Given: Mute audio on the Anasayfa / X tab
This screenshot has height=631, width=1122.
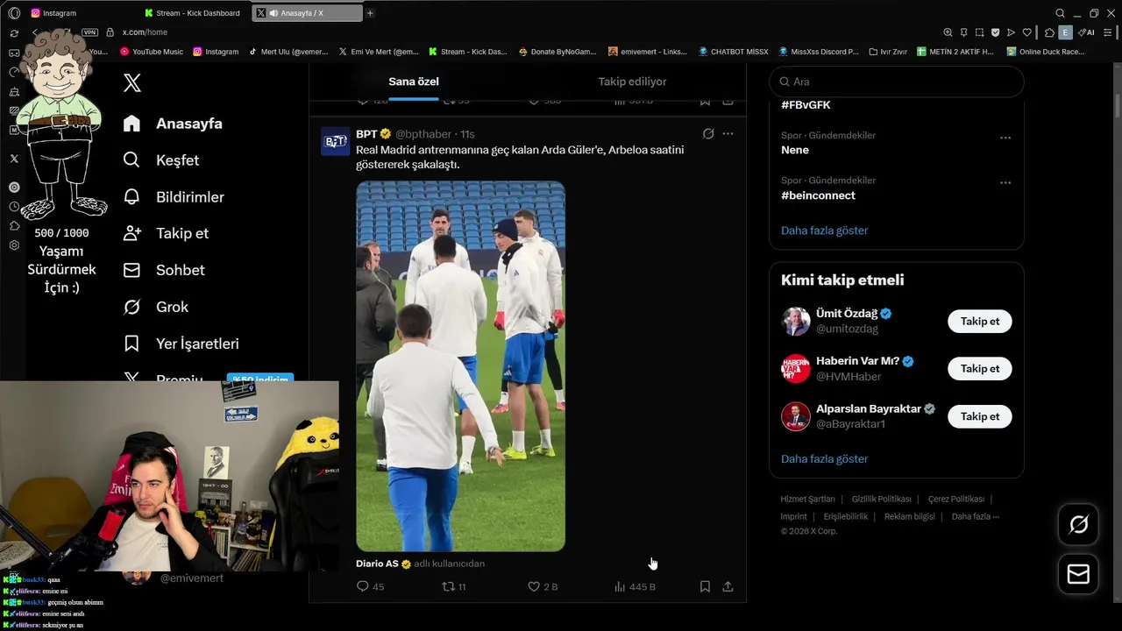Looking at the screenshot, I should 273,13.
